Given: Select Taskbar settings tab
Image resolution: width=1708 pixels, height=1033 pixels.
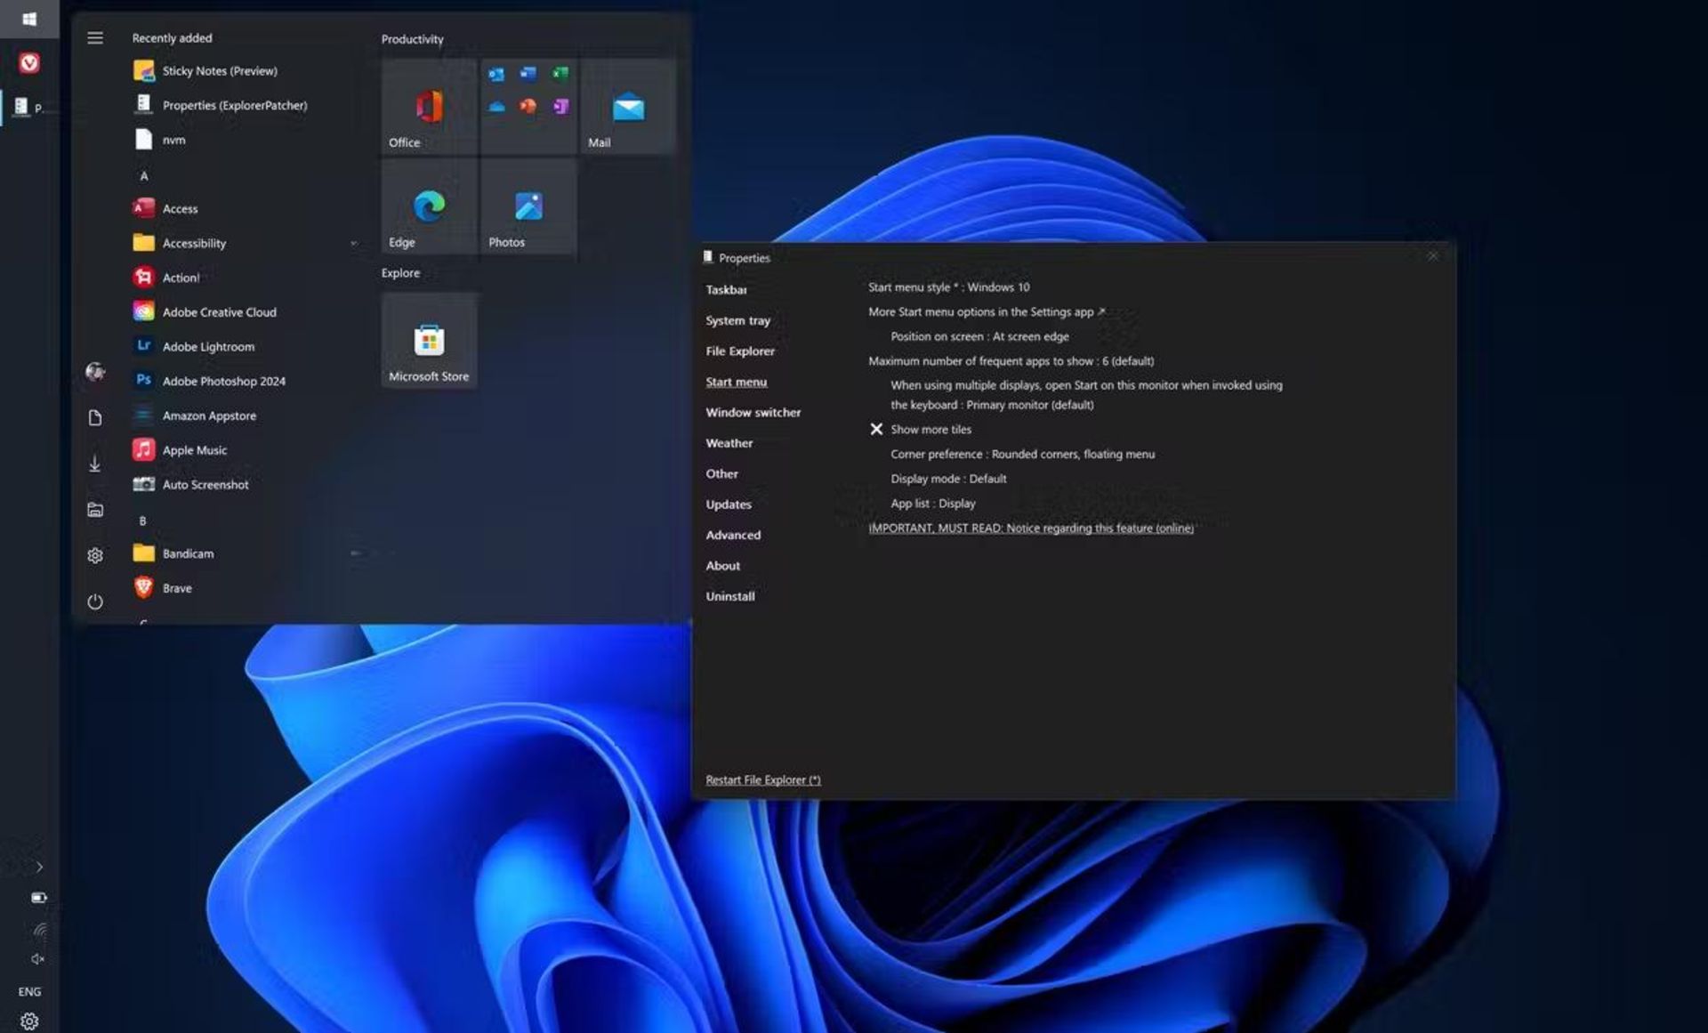Looking at the screenshot, I should pos(727,289).
